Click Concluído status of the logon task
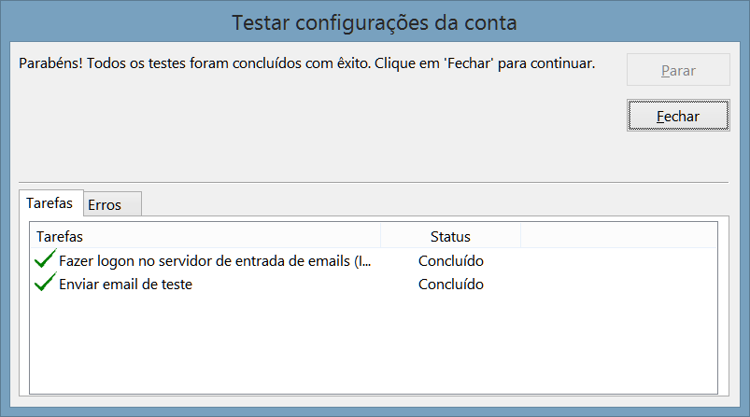The image size is (750, 417). click(450, 261)
